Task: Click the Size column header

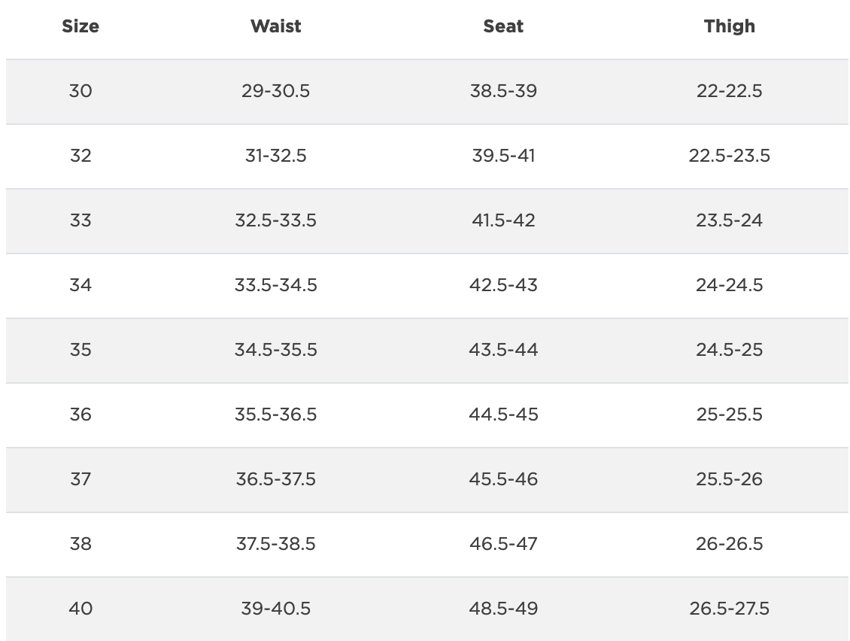Action: click(80, 26)
